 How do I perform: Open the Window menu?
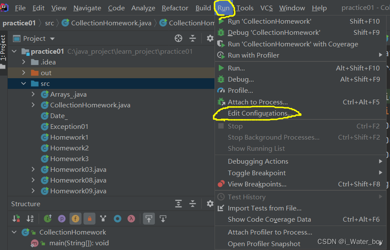(292, 8)
